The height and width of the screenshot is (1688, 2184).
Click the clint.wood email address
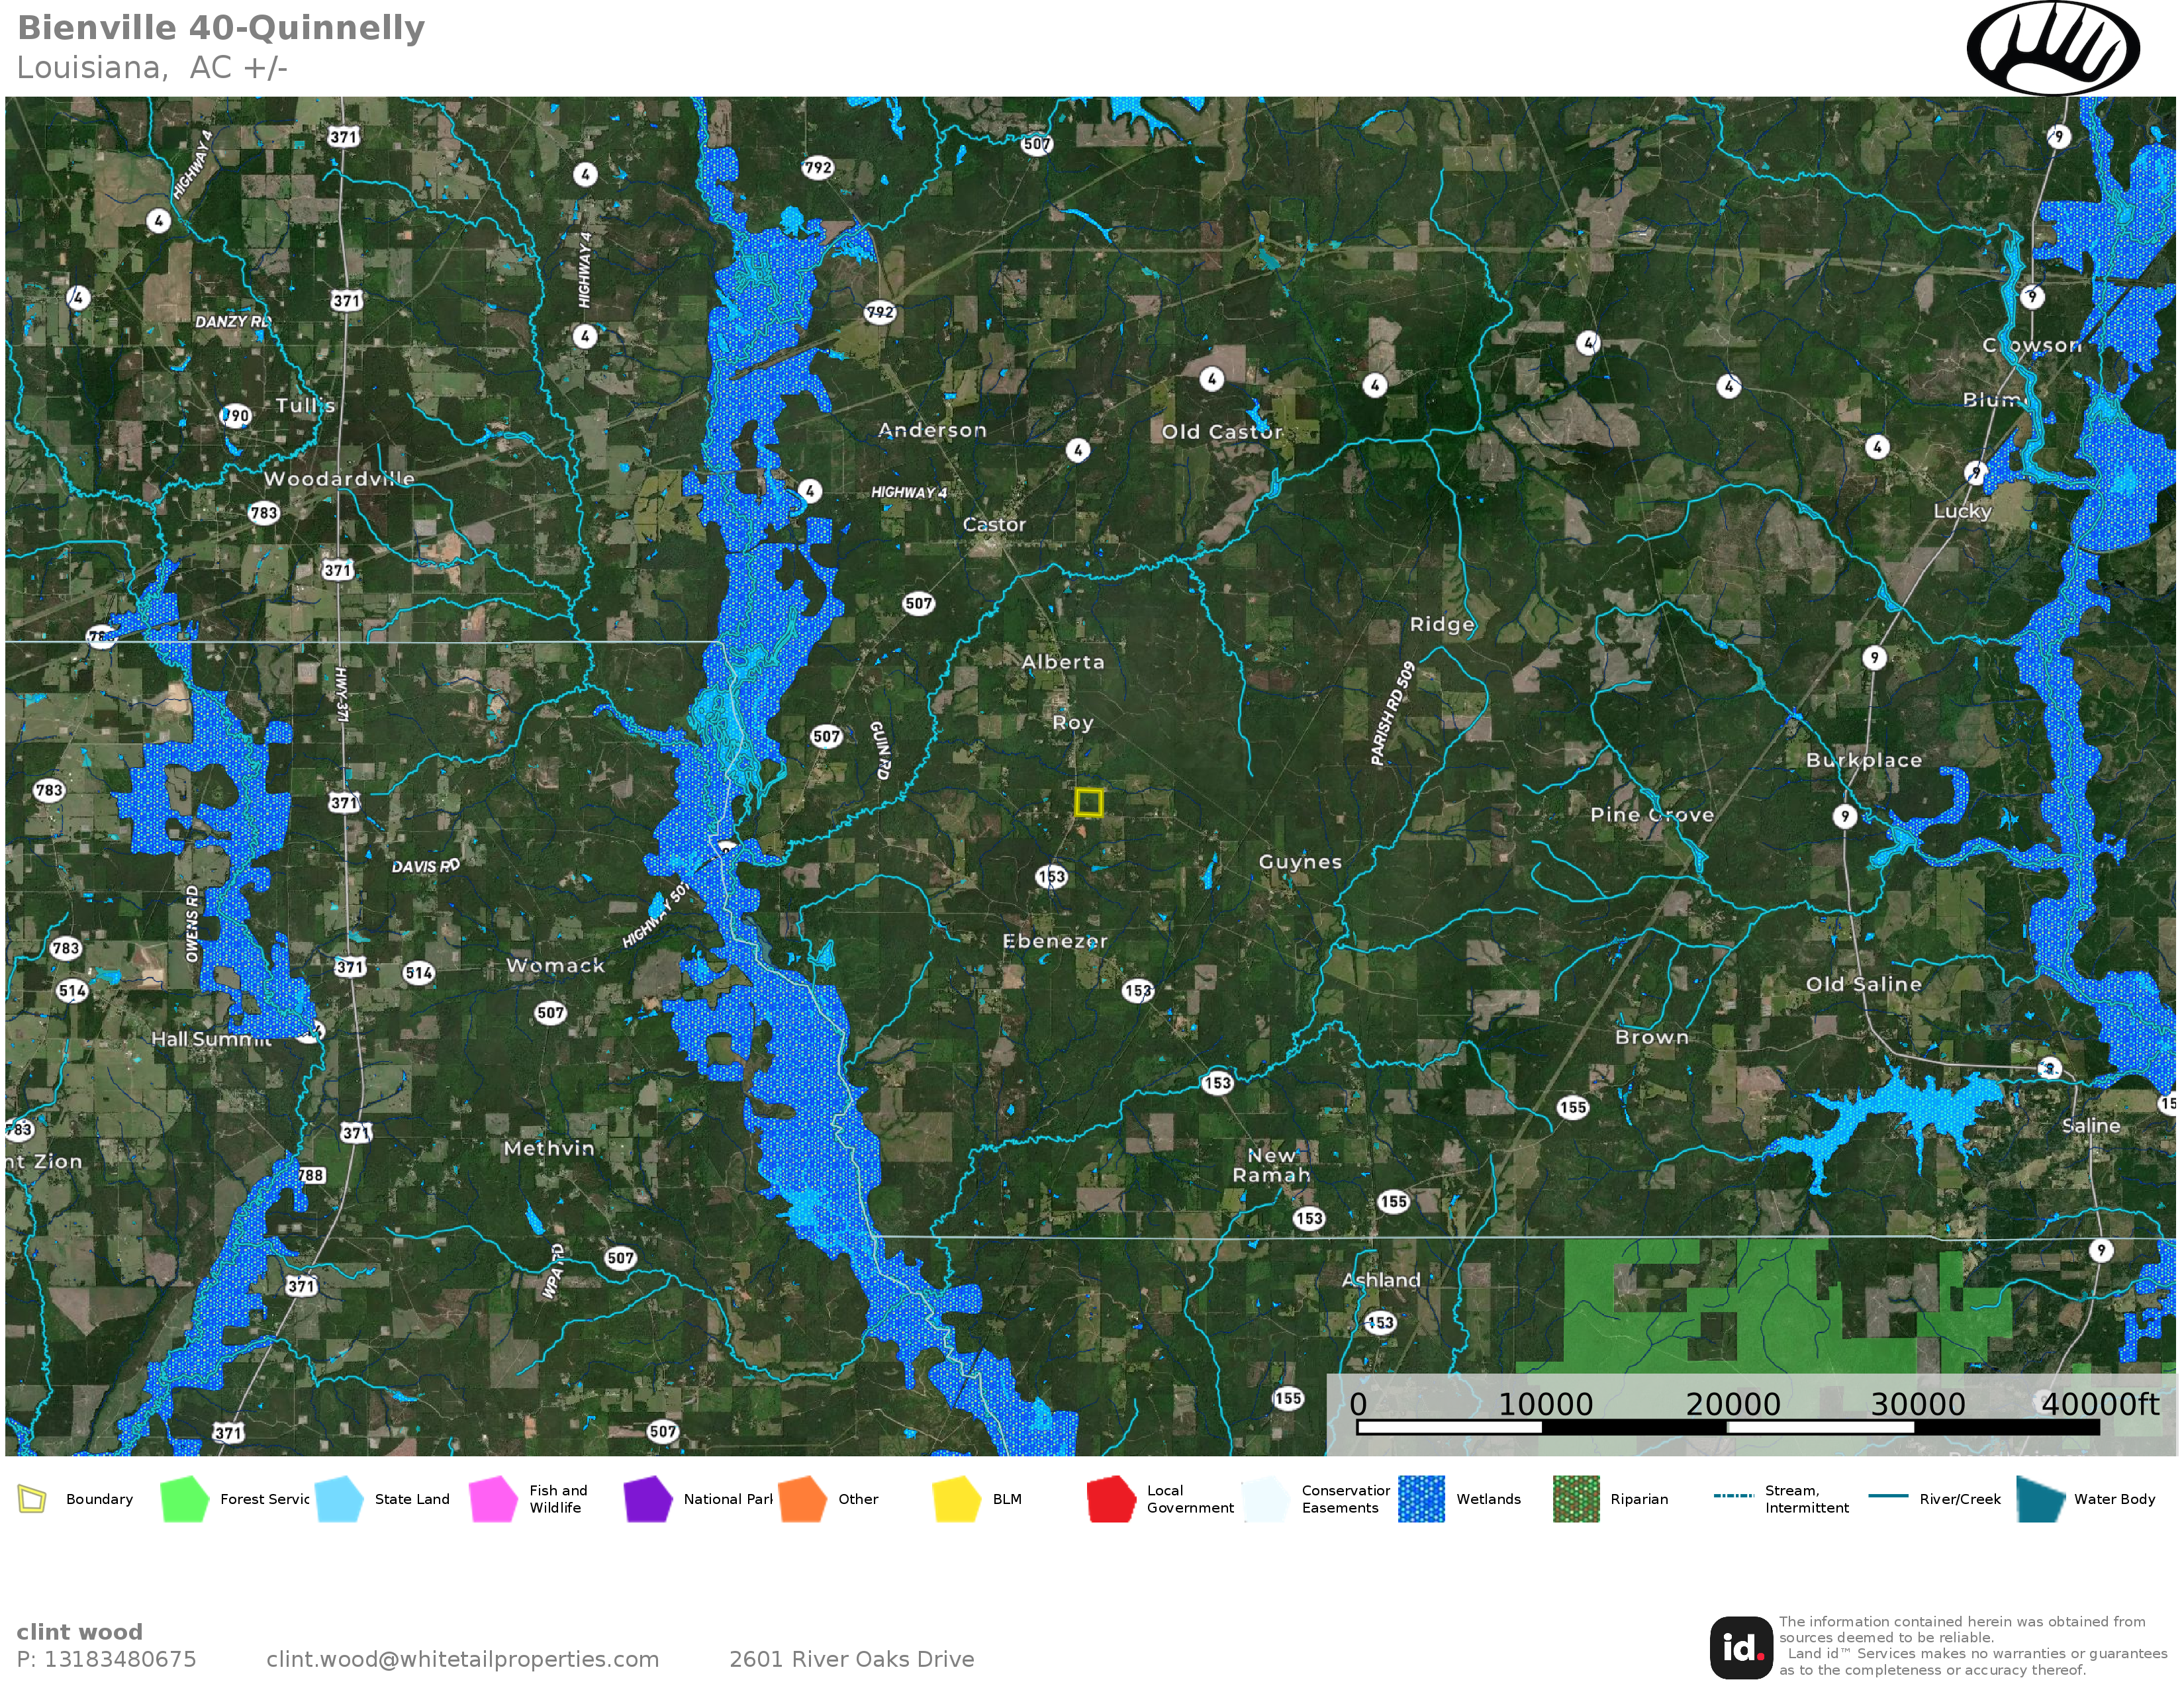tap(462, 1659)
